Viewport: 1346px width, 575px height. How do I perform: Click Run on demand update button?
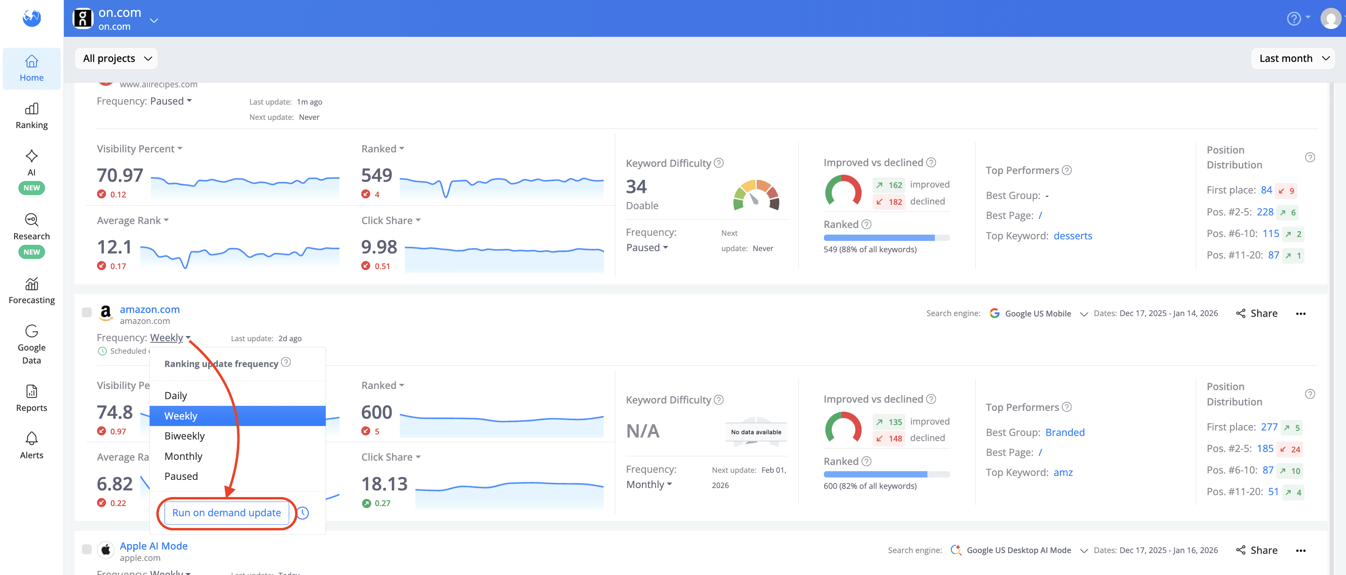coord(226,513)
